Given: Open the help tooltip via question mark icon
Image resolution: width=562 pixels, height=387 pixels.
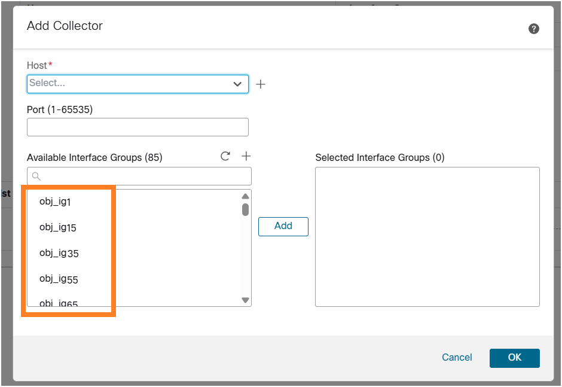Looking at the screenshot, I should 534,28.
